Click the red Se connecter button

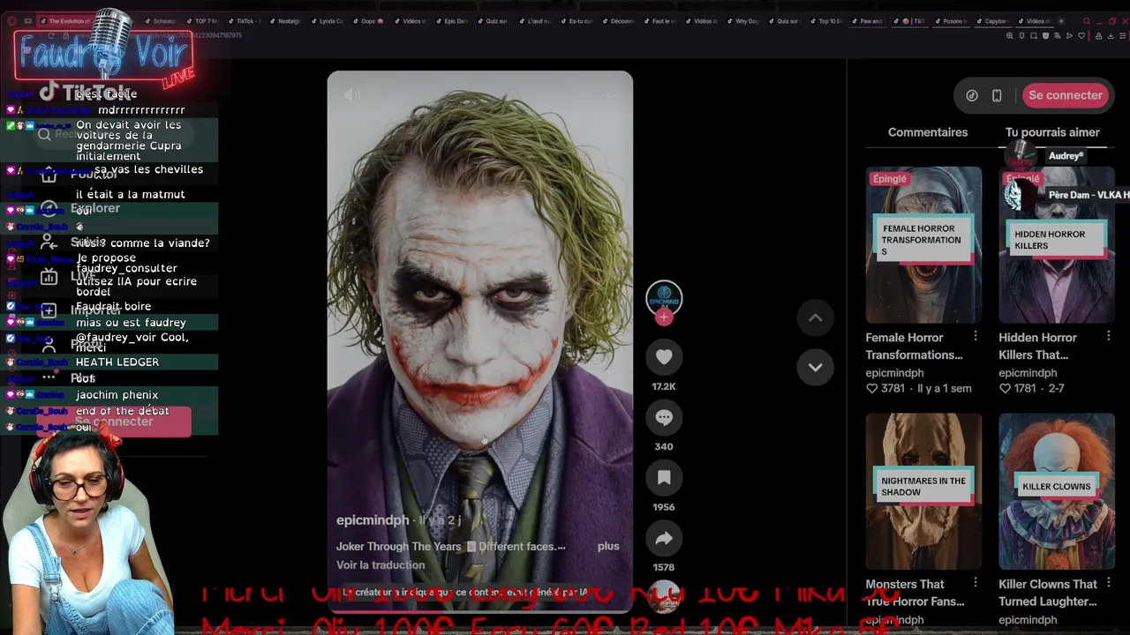pos(1066,95)
